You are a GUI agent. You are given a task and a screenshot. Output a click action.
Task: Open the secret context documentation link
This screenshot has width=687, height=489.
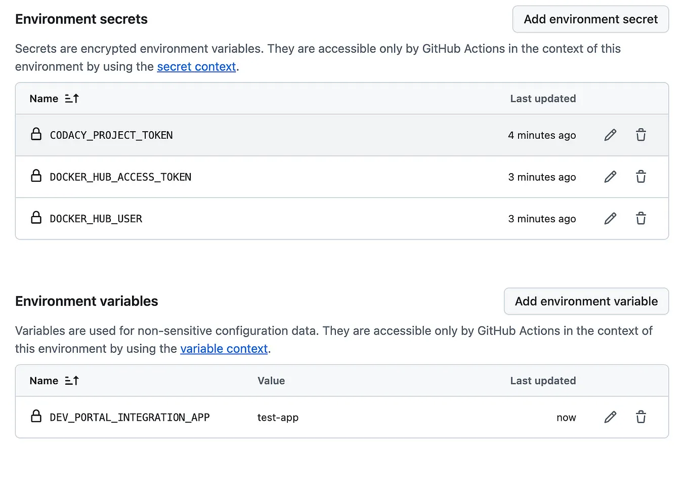tap(196, 66)
